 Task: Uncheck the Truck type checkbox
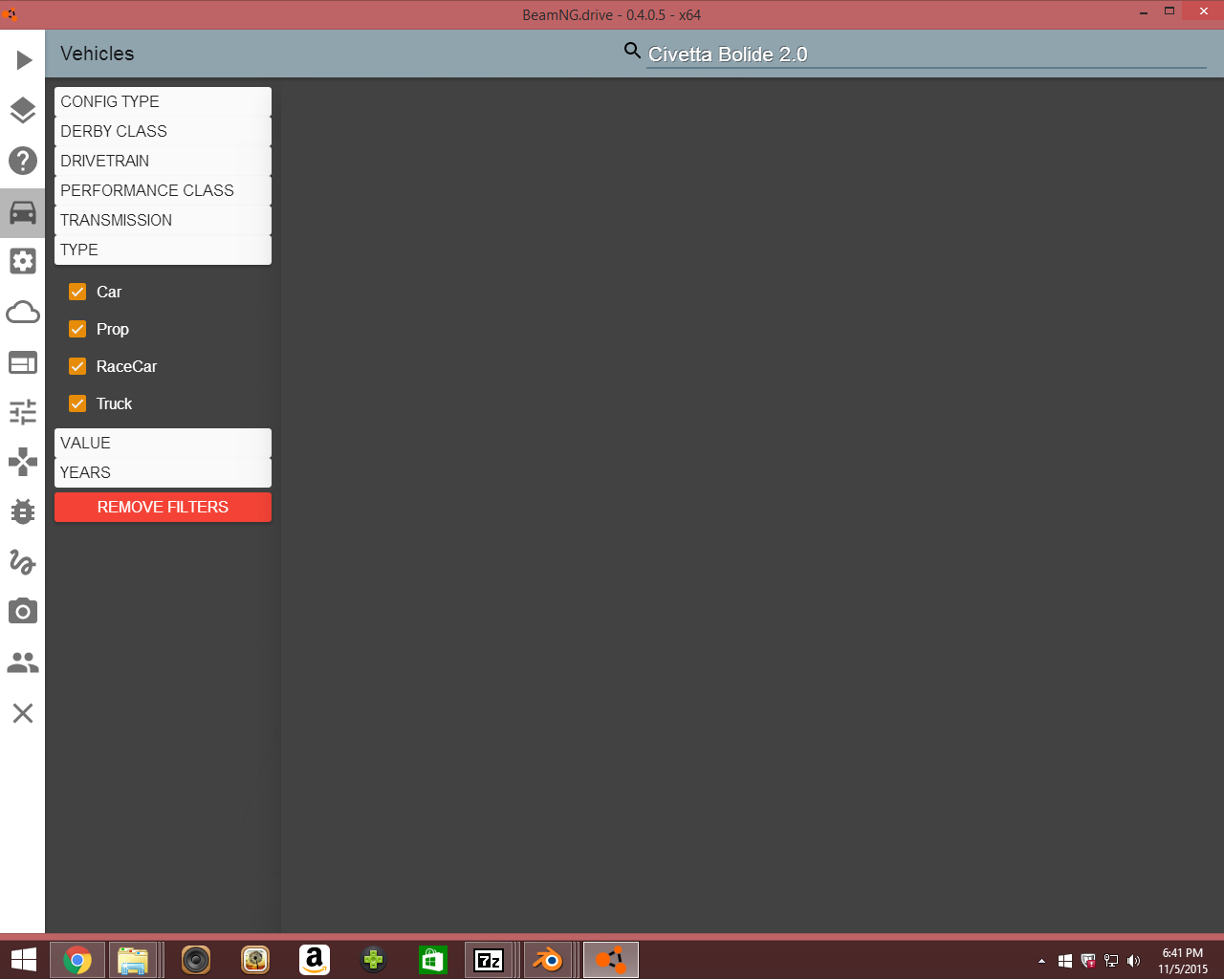pos(77,403)
